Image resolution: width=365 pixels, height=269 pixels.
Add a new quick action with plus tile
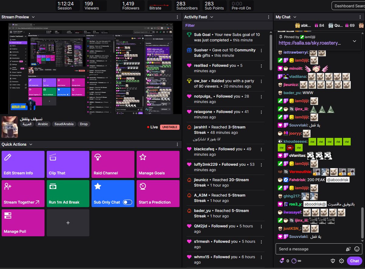tap(68, 223)
